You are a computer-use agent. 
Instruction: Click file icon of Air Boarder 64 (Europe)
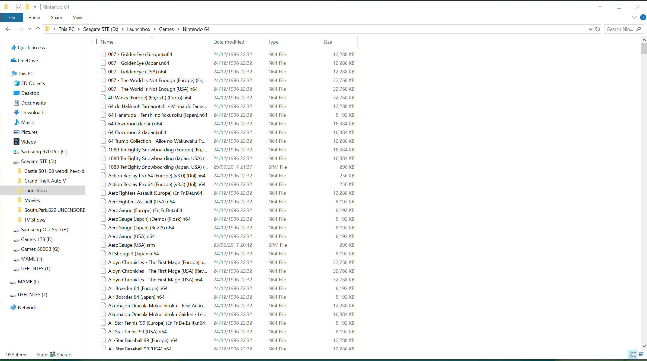coord(103,288)
